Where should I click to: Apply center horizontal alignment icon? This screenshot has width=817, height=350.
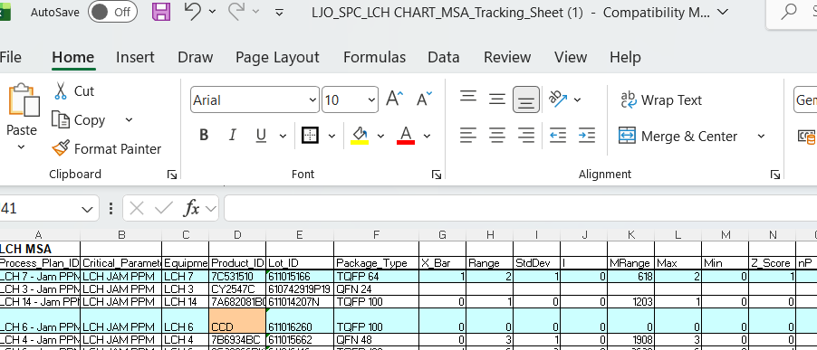(497, 136)
